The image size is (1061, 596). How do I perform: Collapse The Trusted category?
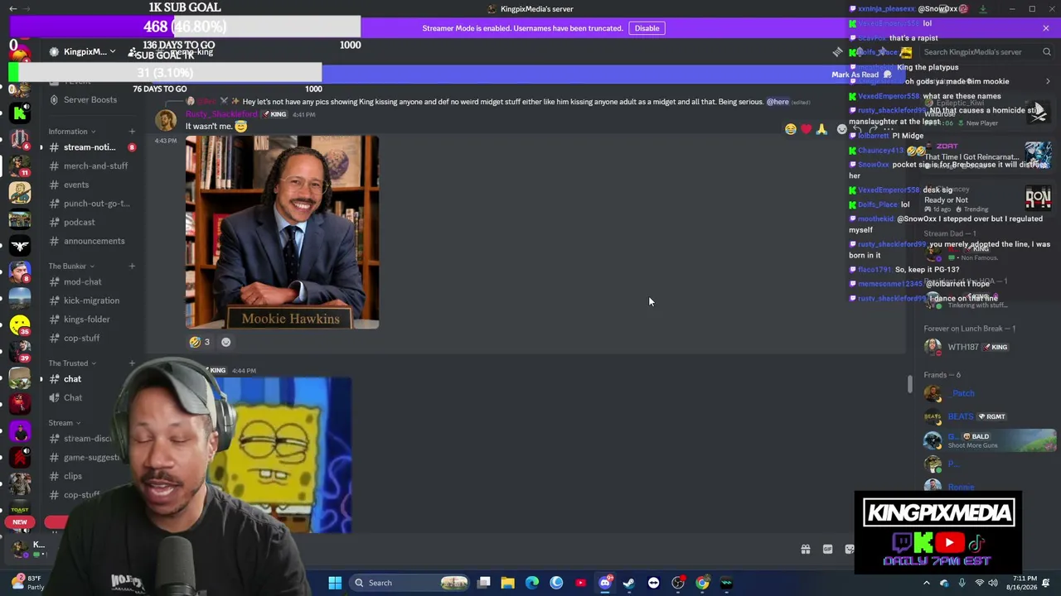pos(72,363)
